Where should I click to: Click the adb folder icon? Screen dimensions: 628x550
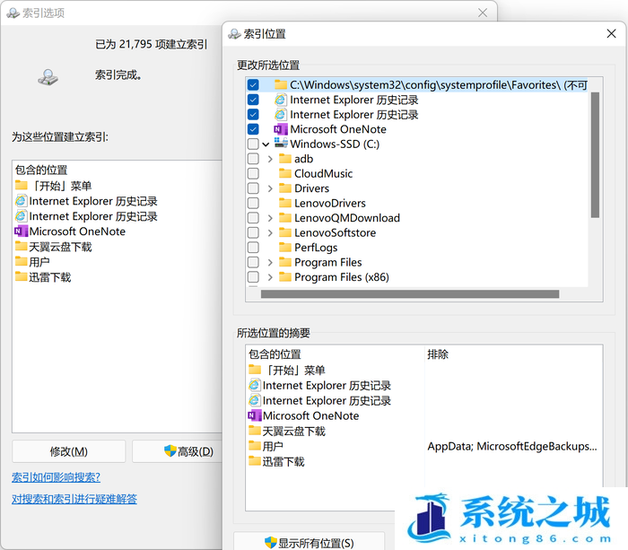(x=285, y=159)
